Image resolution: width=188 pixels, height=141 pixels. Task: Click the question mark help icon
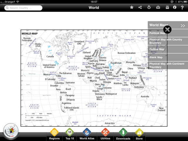pos(183,7)
